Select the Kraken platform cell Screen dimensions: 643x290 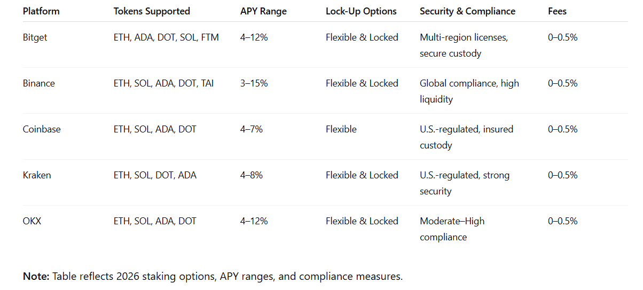tap(37, 175)
